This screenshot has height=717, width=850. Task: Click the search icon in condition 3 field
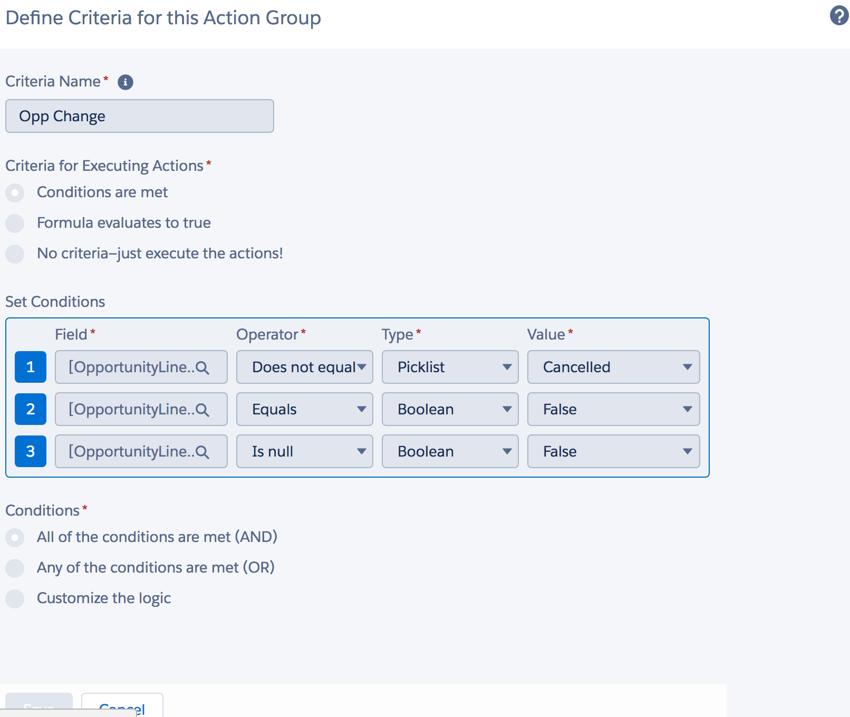(x=202, y=452)
